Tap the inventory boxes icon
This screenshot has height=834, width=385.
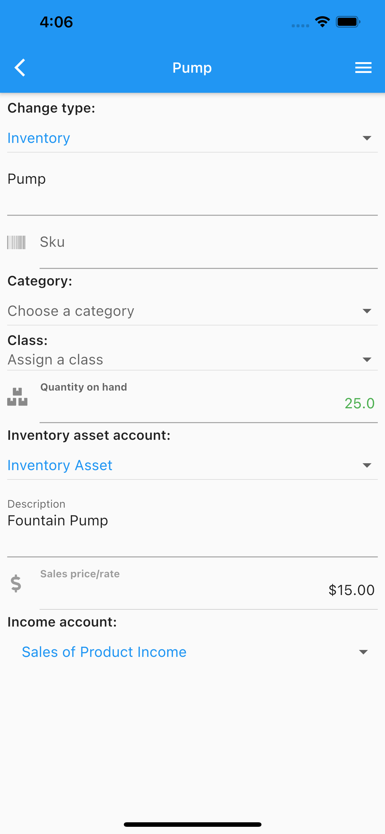point(17,397)
